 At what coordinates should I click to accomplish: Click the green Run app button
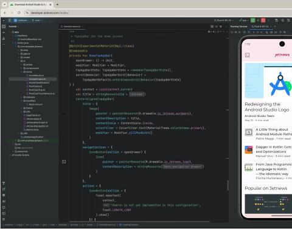pyautogui.click(x=252, y=20)
